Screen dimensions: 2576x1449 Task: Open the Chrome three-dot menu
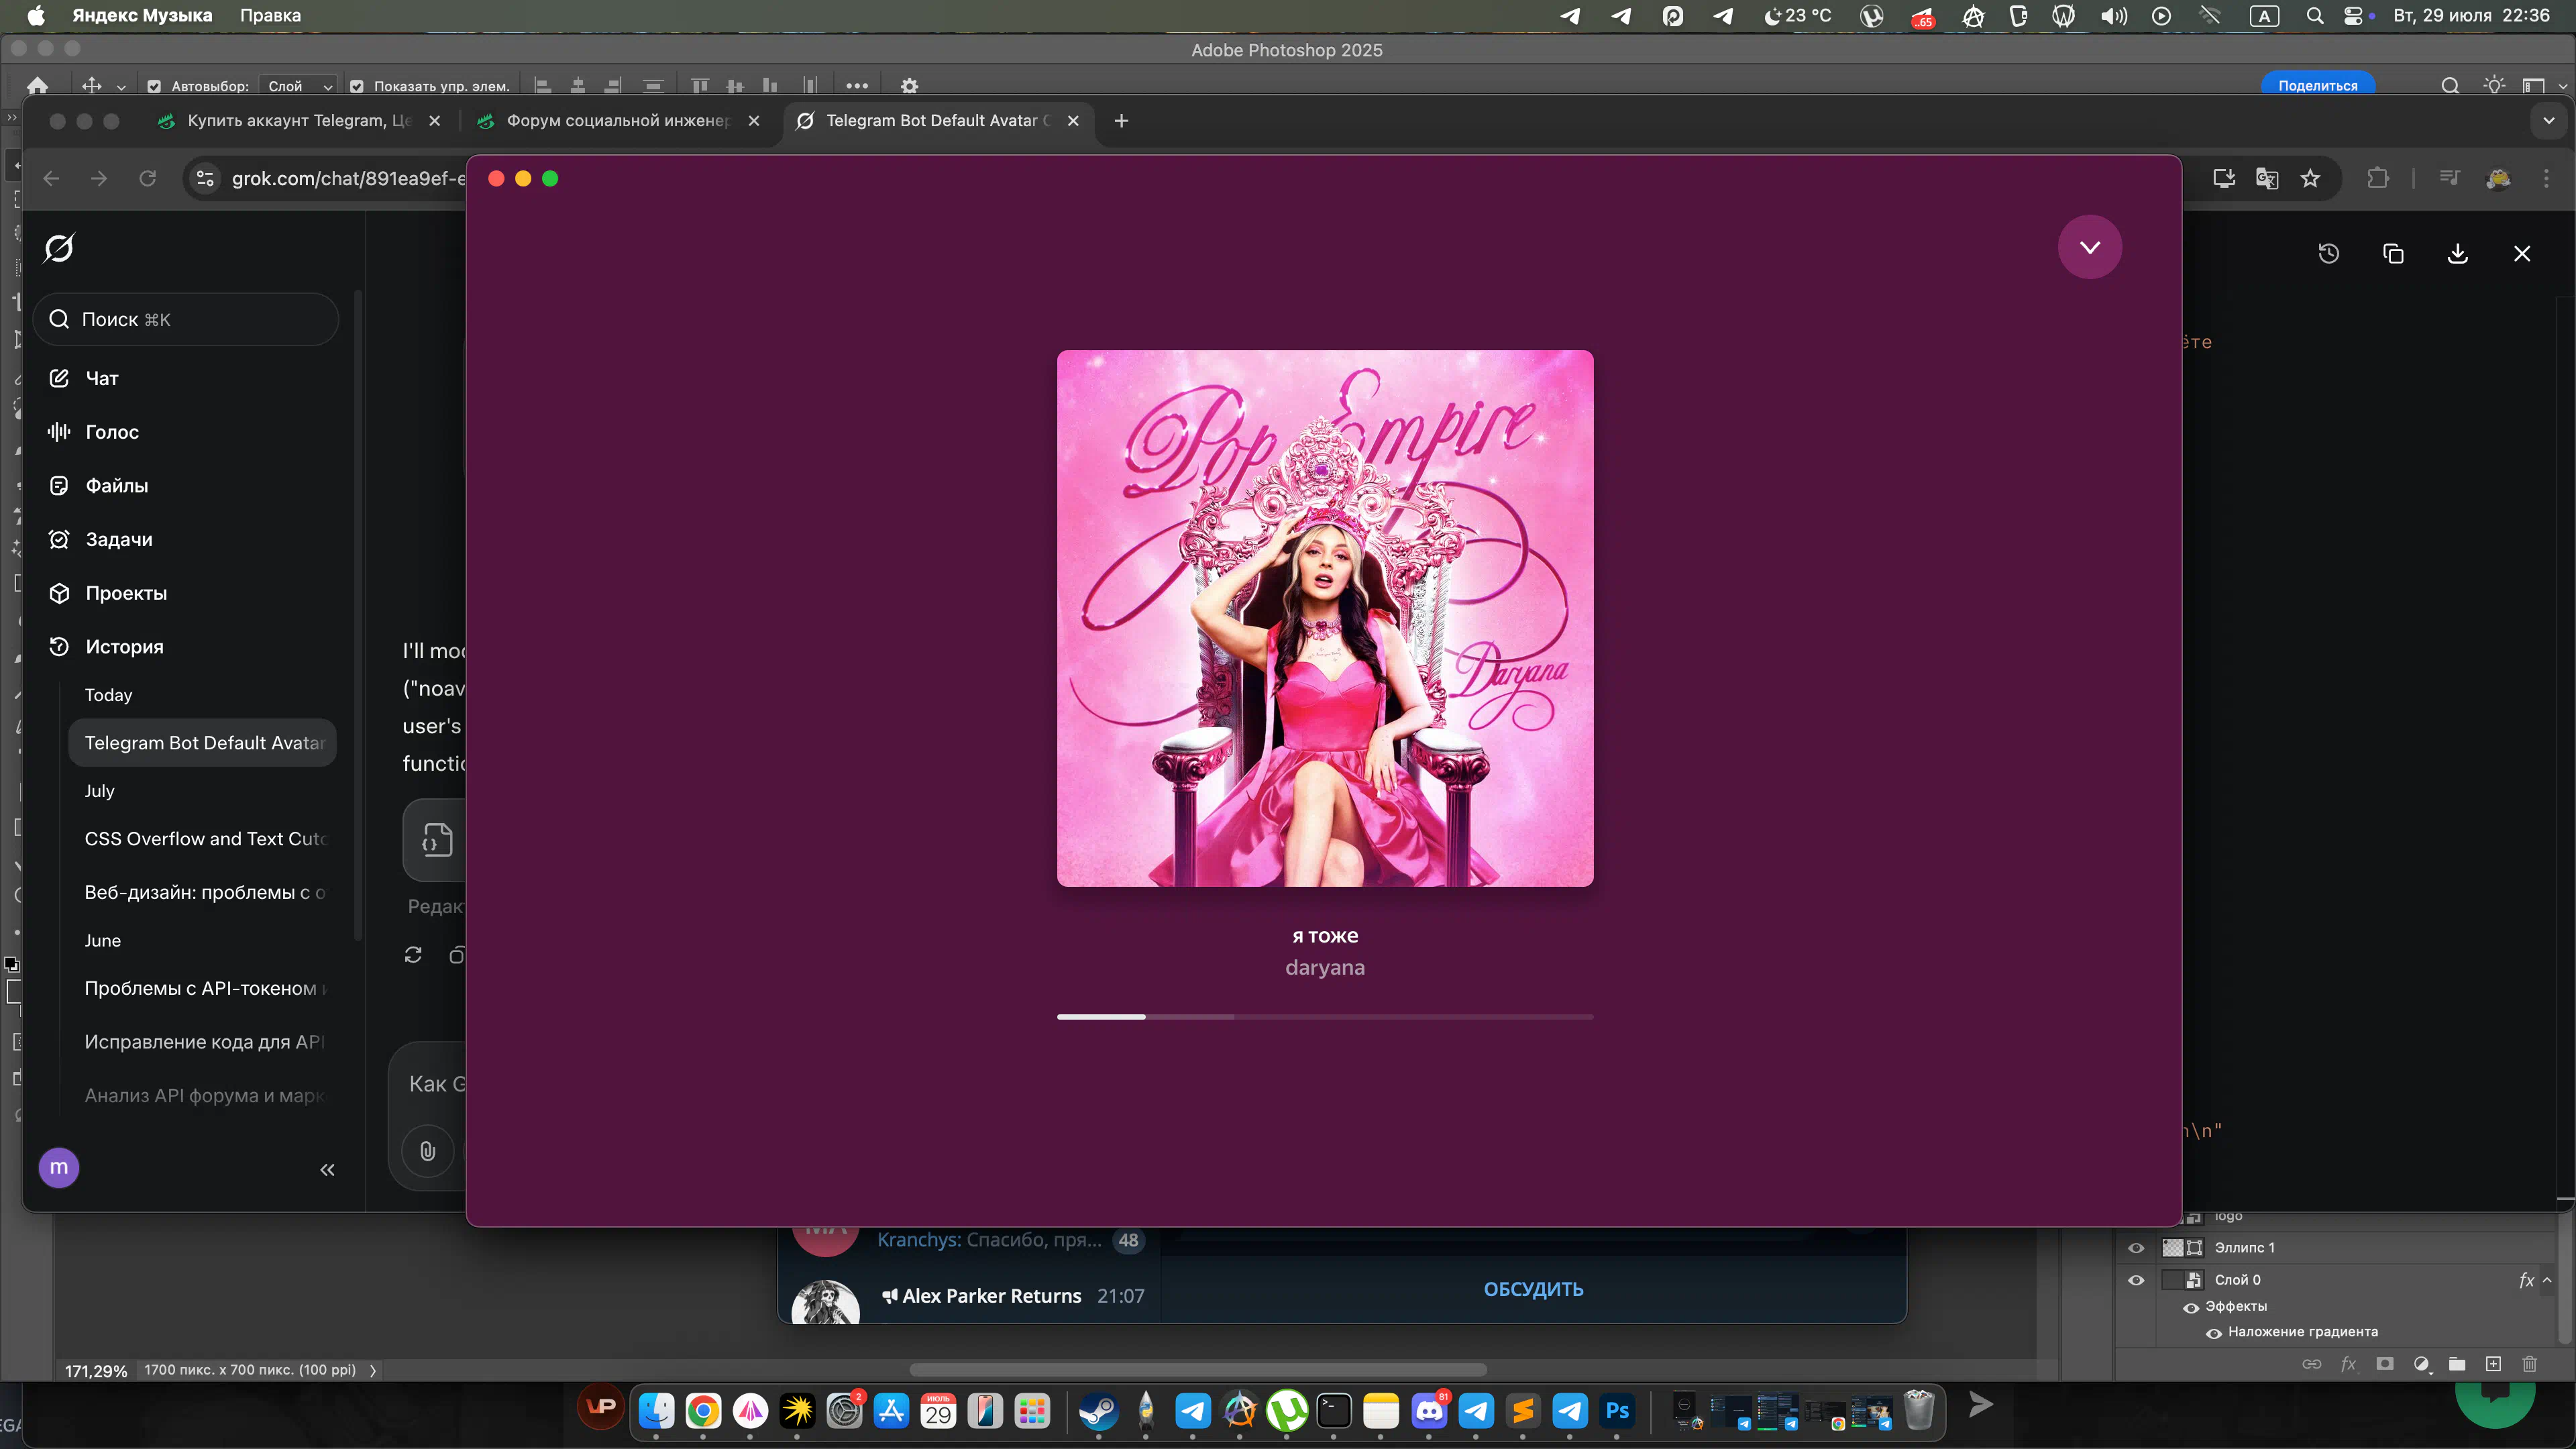tap(2546, 178)
